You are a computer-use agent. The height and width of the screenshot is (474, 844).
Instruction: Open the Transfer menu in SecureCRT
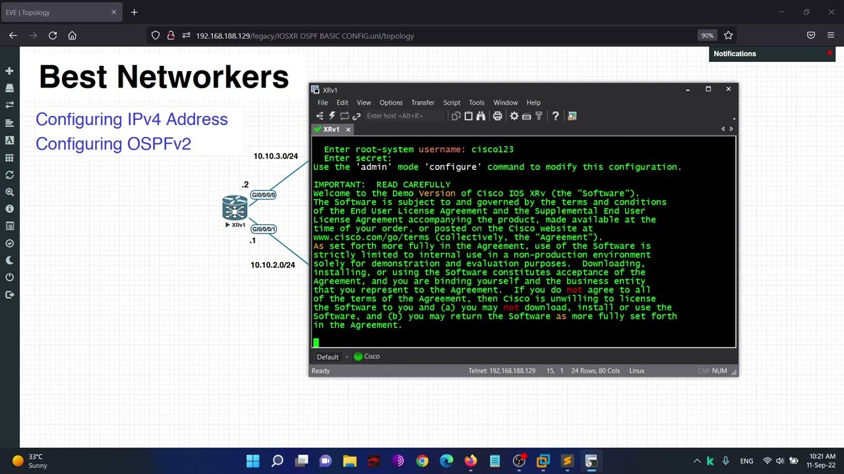click(x=423, y=103)
